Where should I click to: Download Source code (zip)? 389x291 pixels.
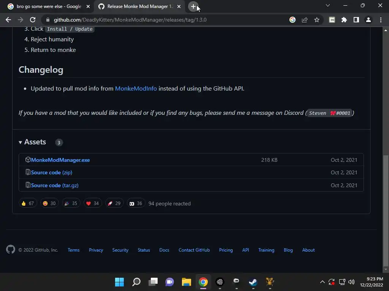click(x=52, y=172)
